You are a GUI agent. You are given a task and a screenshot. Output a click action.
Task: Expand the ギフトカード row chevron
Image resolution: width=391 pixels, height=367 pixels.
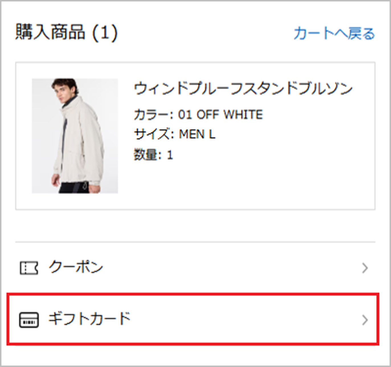[x=365, y=320]
